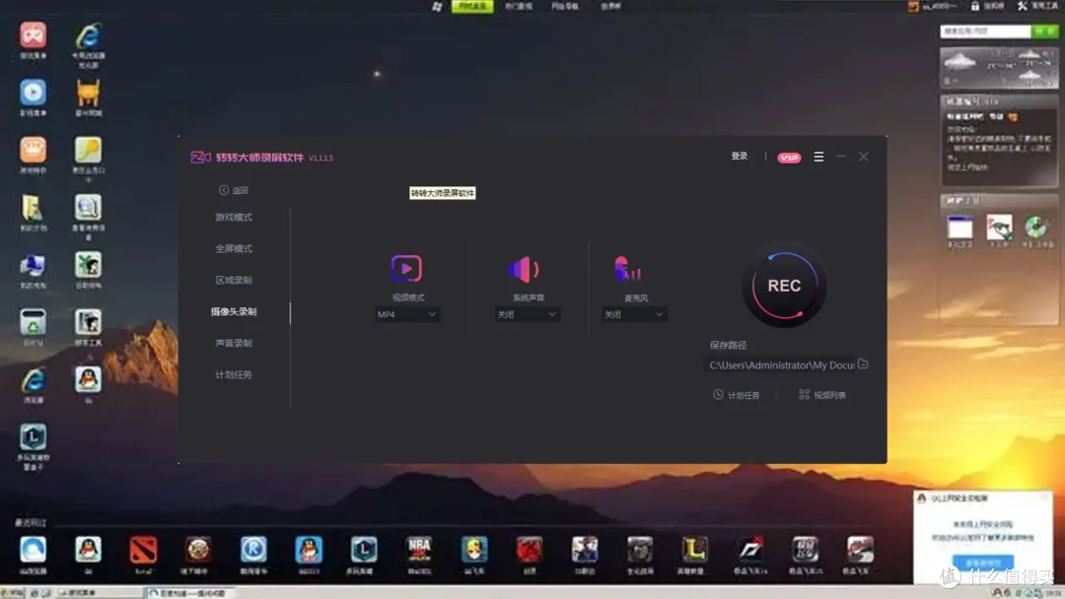Select 声音录制 in the sidebar

[234, 343]
